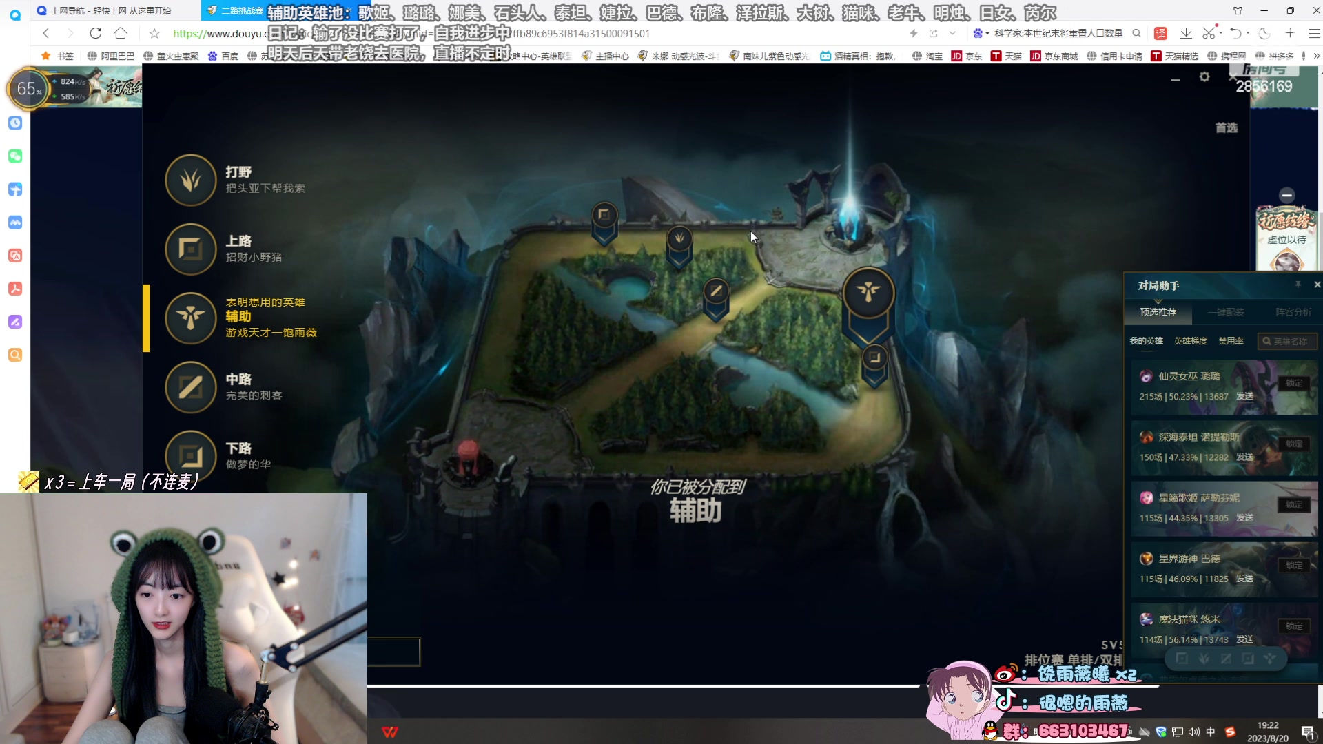The height and width of the screenshot is (744, 1323).
Task: Select the 上路 (top lane) role icon
Action: click(191, 249)
